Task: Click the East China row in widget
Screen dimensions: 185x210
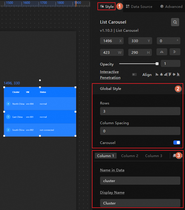Action: tap(40, 117)
